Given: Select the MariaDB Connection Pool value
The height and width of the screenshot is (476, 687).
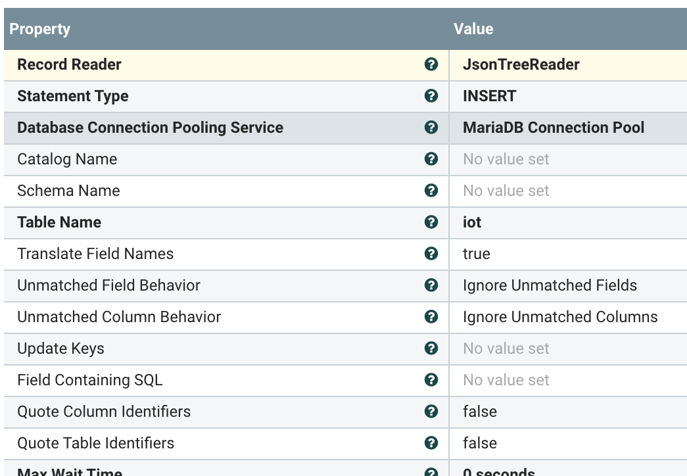Looking at the screenshot, I should [x=554, y=128].
